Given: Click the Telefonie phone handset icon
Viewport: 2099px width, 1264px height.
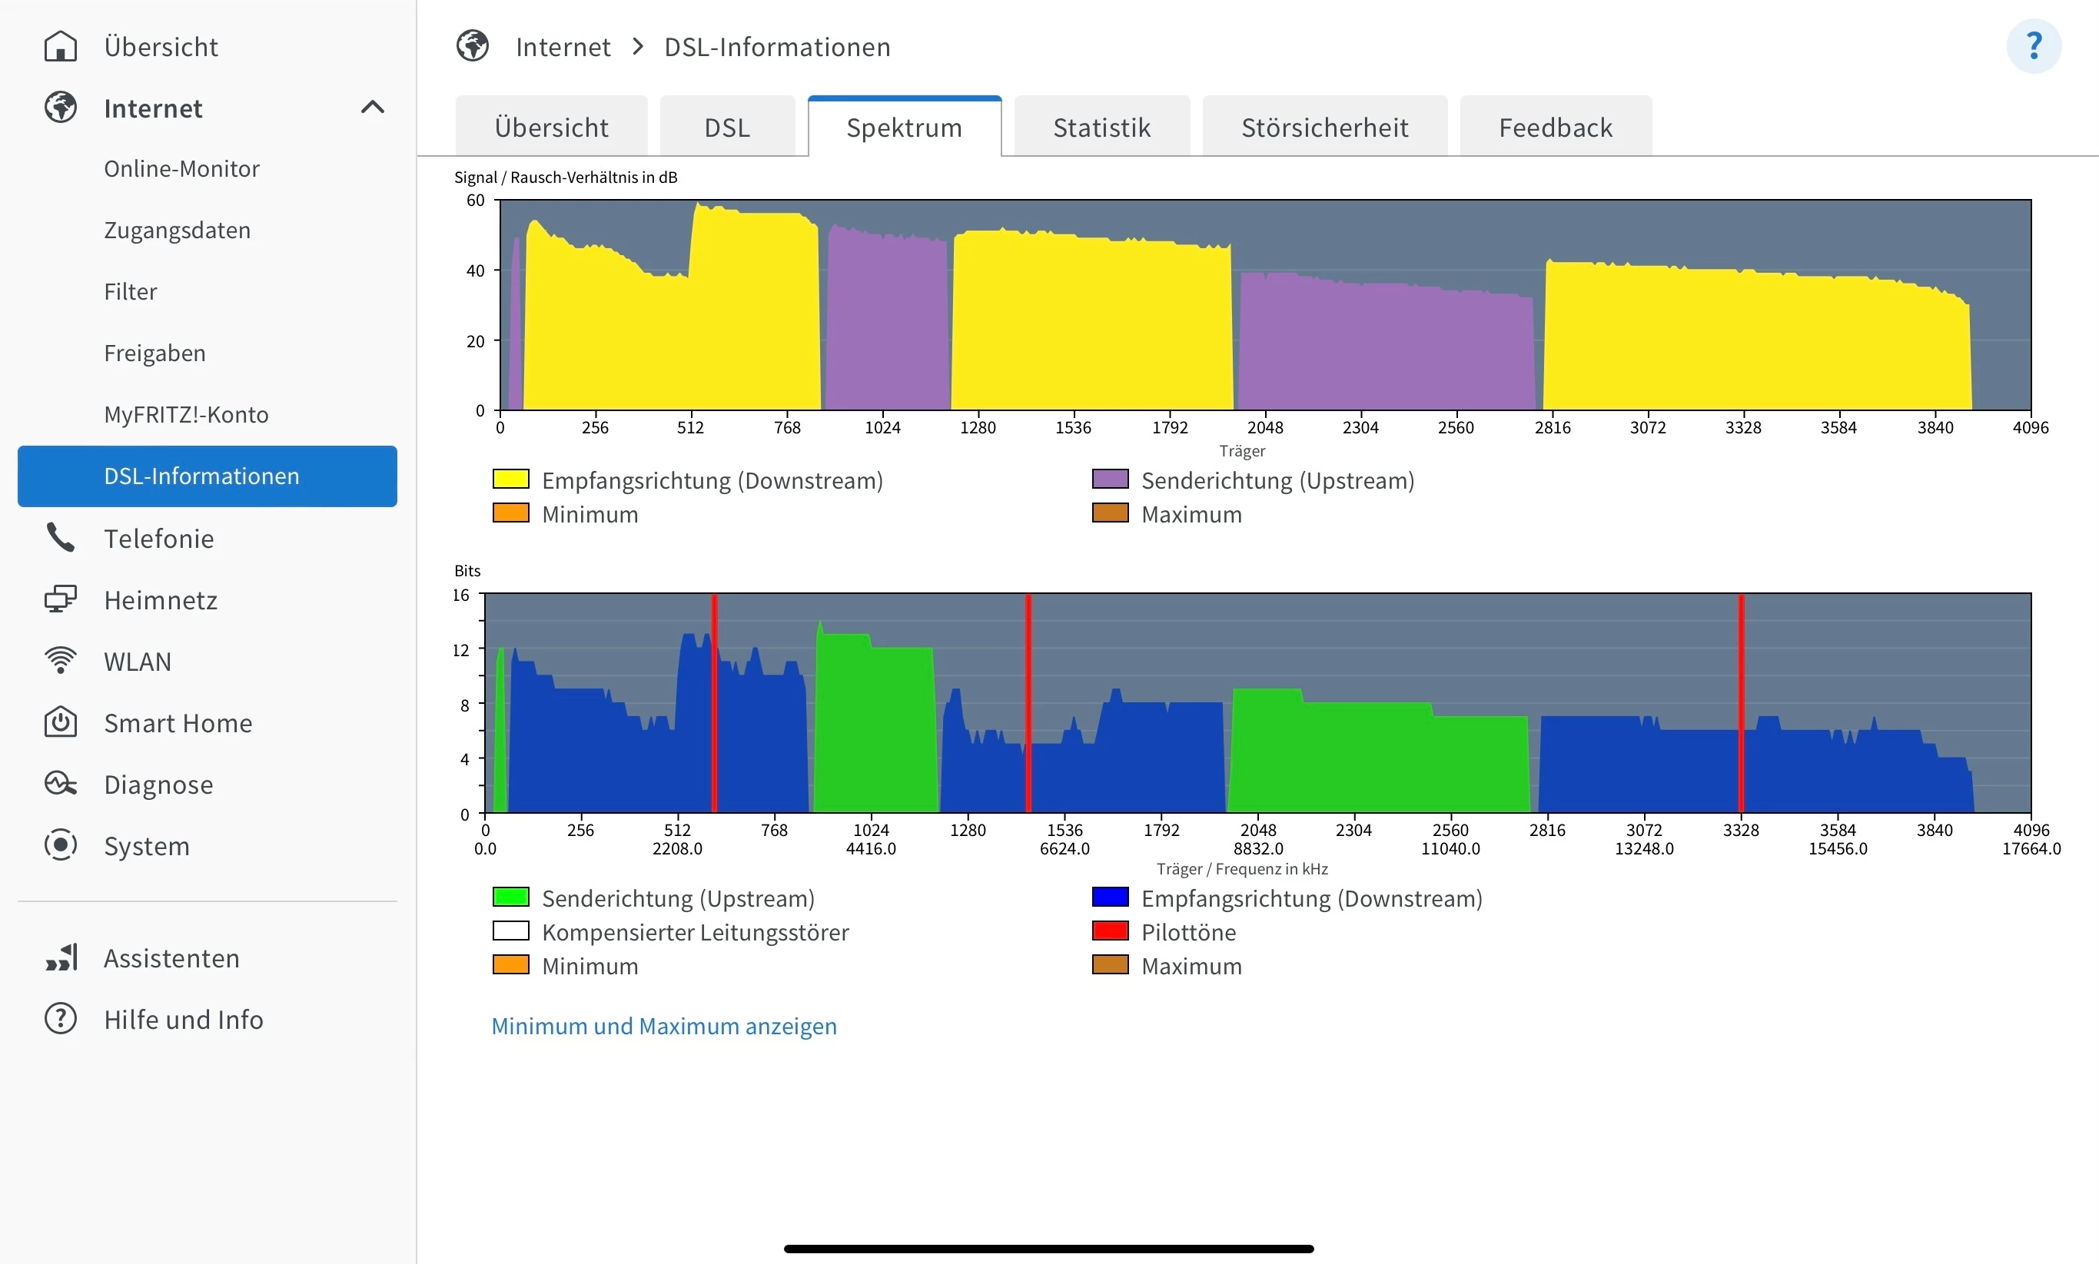Looking at the screenshot, I should [x=61, y=537].
